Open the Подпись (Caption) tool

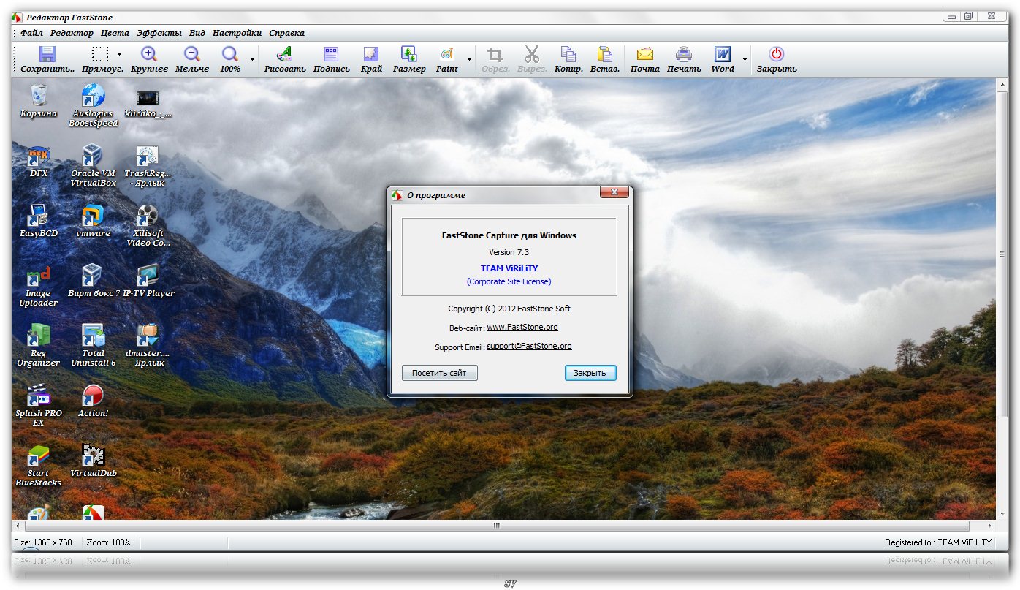pos(331,55)
